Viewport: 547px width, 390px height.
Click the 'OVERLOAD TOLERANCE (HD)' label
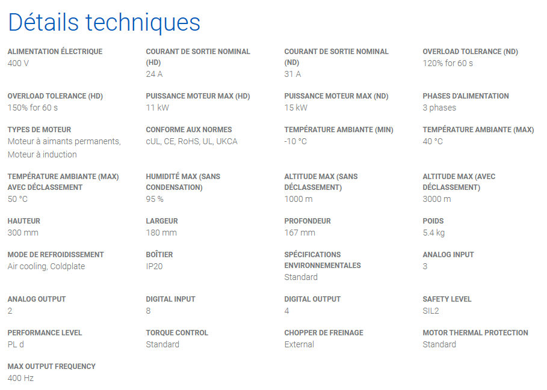55,96
